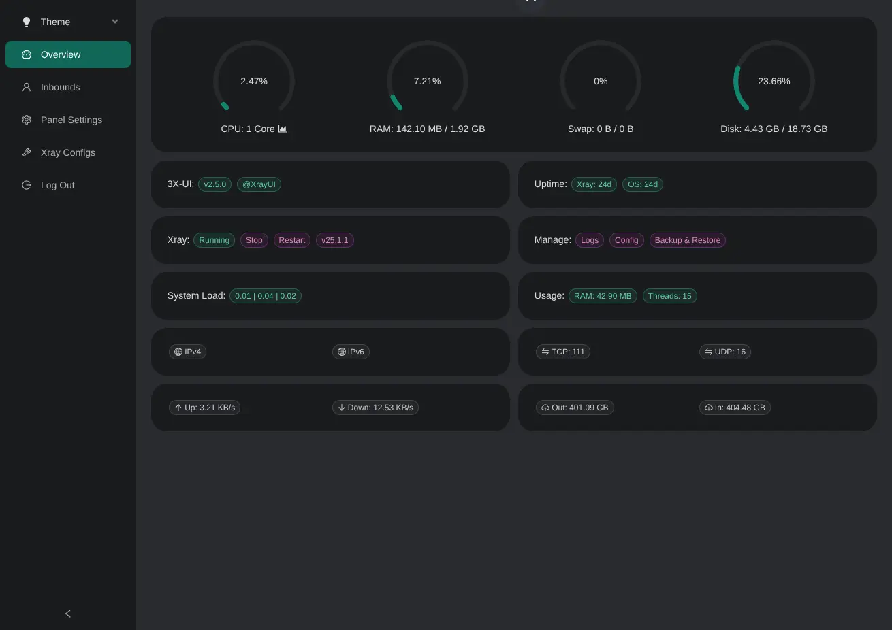
Task: Select the Inbounds user icon in sidebar
Action: click(27, 87)
